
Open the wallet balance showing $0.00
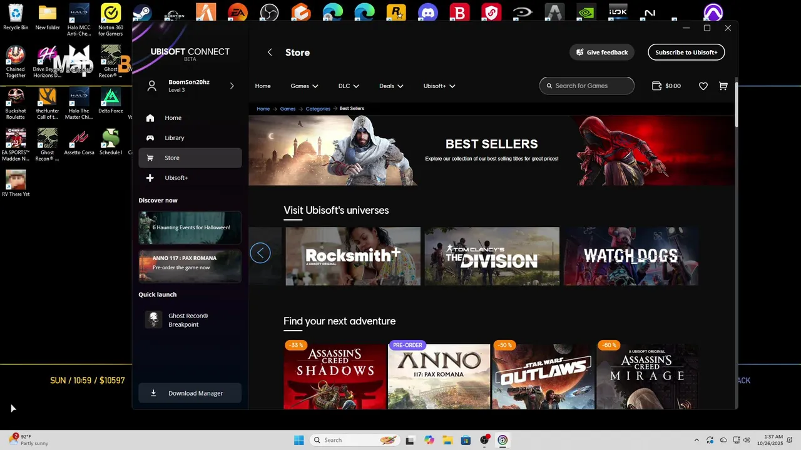point(666,86)
